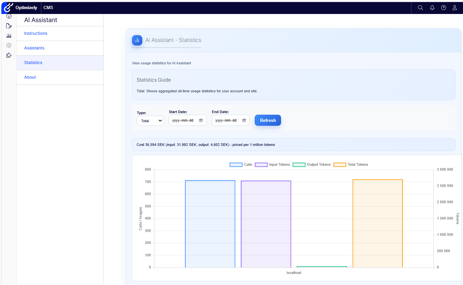Click the 'Tokens' right axis title
463x285 pixels.
[x=457, y=218]
